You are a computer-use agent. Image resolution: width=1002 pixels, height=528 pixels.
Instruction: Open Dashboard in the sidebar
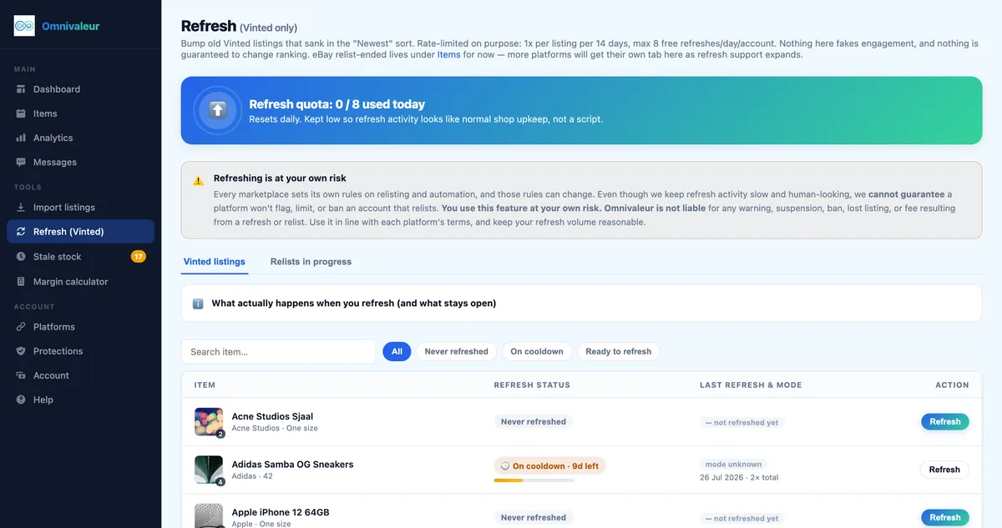[80, 89]
